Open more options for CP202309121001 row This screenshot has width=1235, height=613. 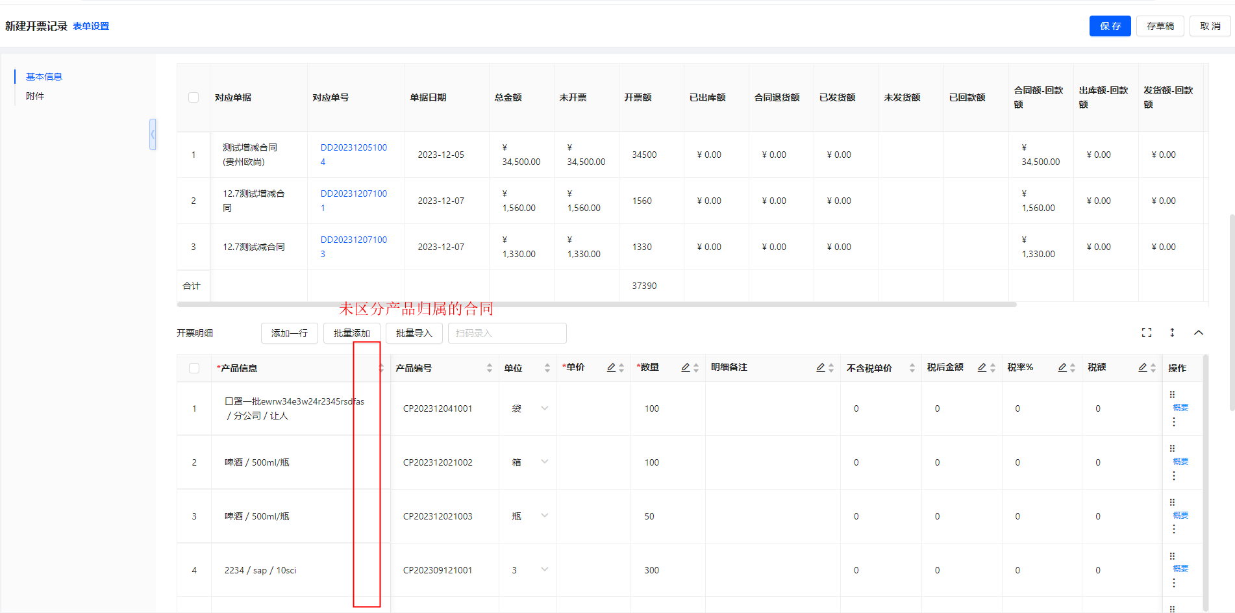pyautogui.click(x=1174, y=583)
